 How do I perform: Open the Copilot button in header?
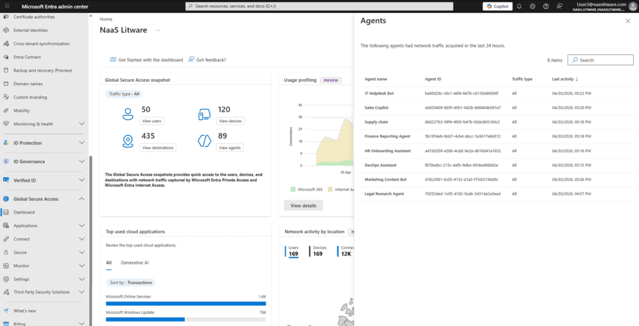[497, 6]
